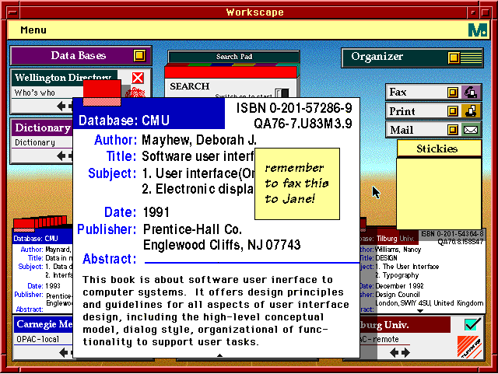Toggle the yellow square in Mail row
This screenshot has height=374, width=498.
click(x=453, y=130)
